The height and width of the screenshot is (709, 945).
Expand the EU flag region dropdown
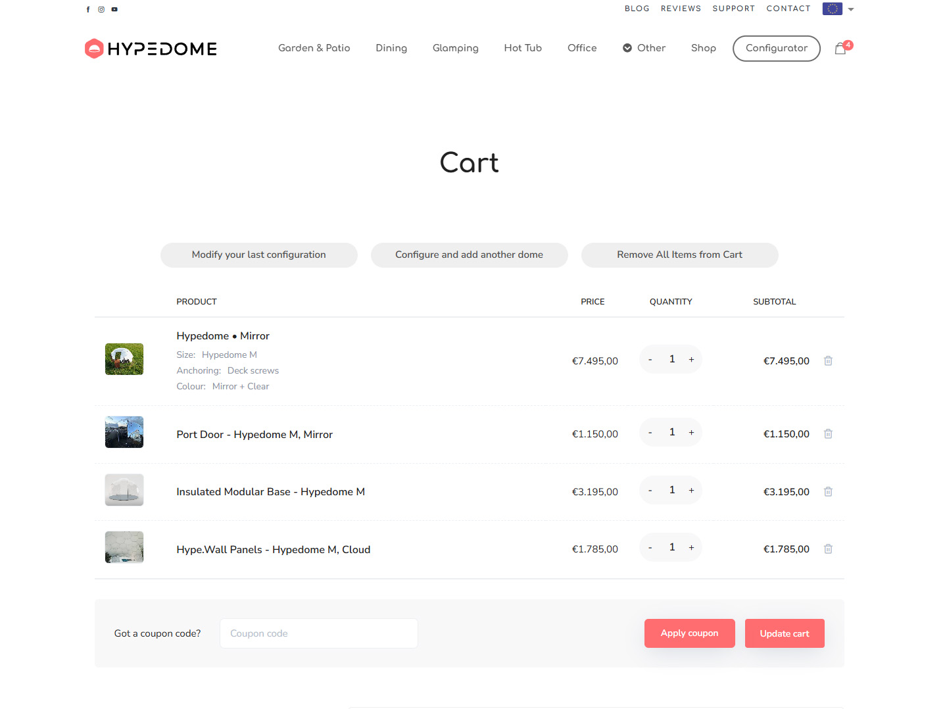(x=838, y=9)
